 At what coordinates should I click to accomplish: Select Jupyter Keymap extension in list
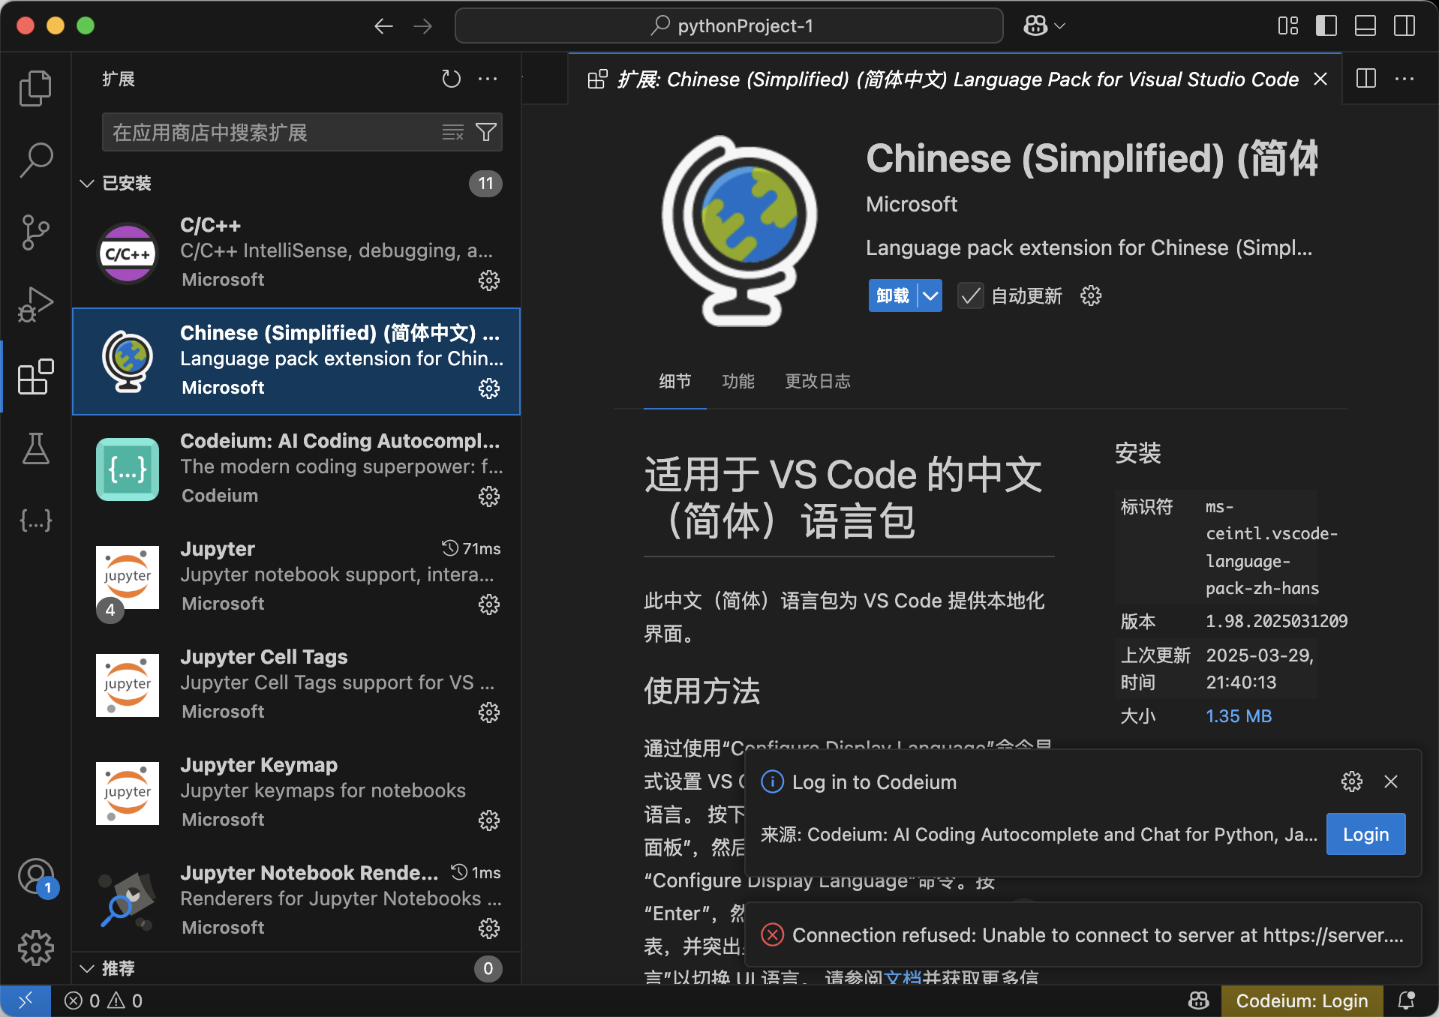pos(296,793)
